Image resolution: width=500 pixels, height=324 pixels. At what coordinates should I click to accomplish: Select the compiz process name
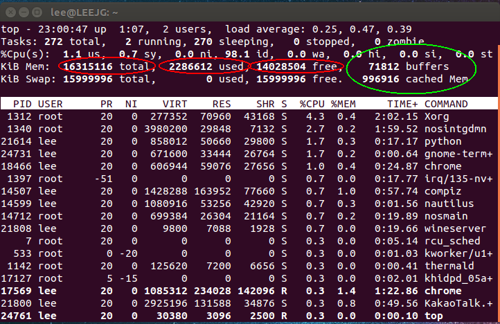[x=443, y=191]
